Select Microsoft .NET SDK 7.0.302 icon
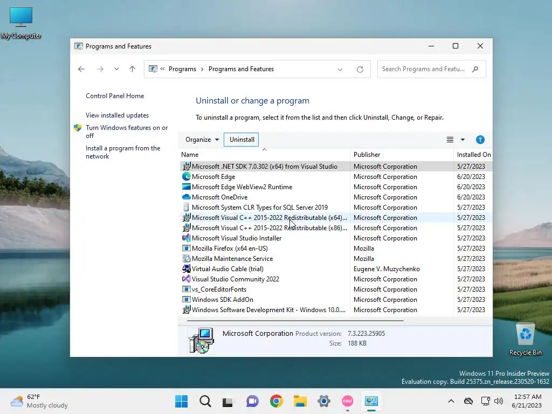This screenshot has height=414, width=552. pyautogui.click(x=186, y=166)
